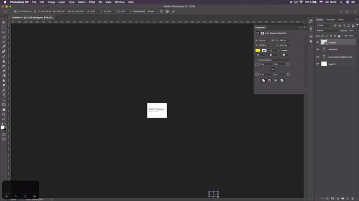Toggle link corner radius values
The width and height of the screenshot is (359, 201).
[x=273, y=69]
